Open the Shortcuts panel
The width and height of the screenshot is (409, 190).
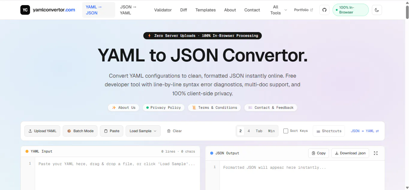point(329,131)
